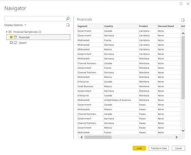Click the horizontal scrollbar right arrow
Image resolution: width=191 pixels, height=155 pixels.
point(176,137)
